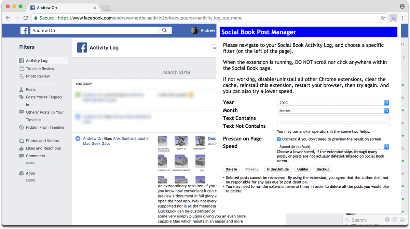Click the browser back arrow
Viewport: 410px width, 229px height.
pos(8,18)
